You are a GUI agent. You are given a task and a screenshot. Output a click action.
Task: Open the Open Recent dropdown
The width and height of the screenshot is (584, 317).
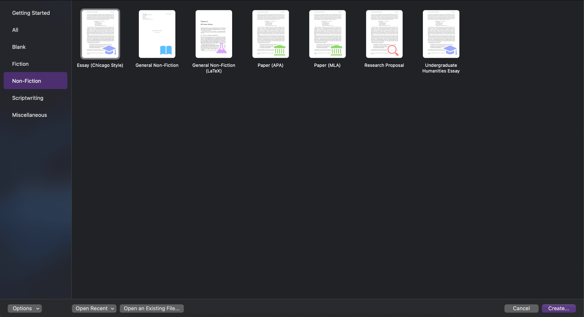[x=94, y=308]
